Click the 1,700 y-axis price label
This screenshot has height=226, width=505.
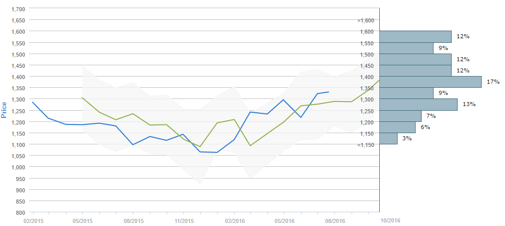[18, 9]
